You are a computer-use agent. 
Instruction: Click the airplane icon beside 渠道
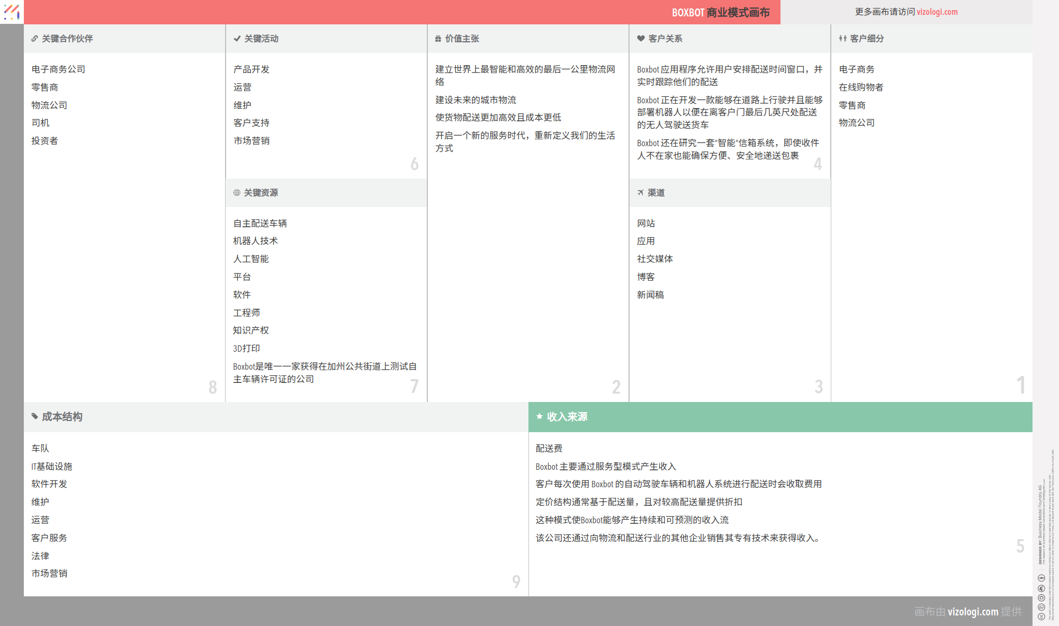[x=640, y=193]
